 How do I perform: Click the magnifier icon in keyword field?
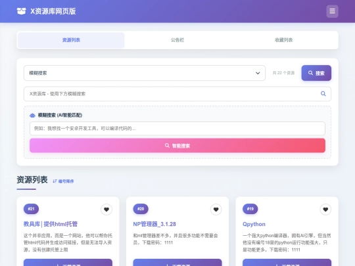pyautogui.click(x=323, y=94)
